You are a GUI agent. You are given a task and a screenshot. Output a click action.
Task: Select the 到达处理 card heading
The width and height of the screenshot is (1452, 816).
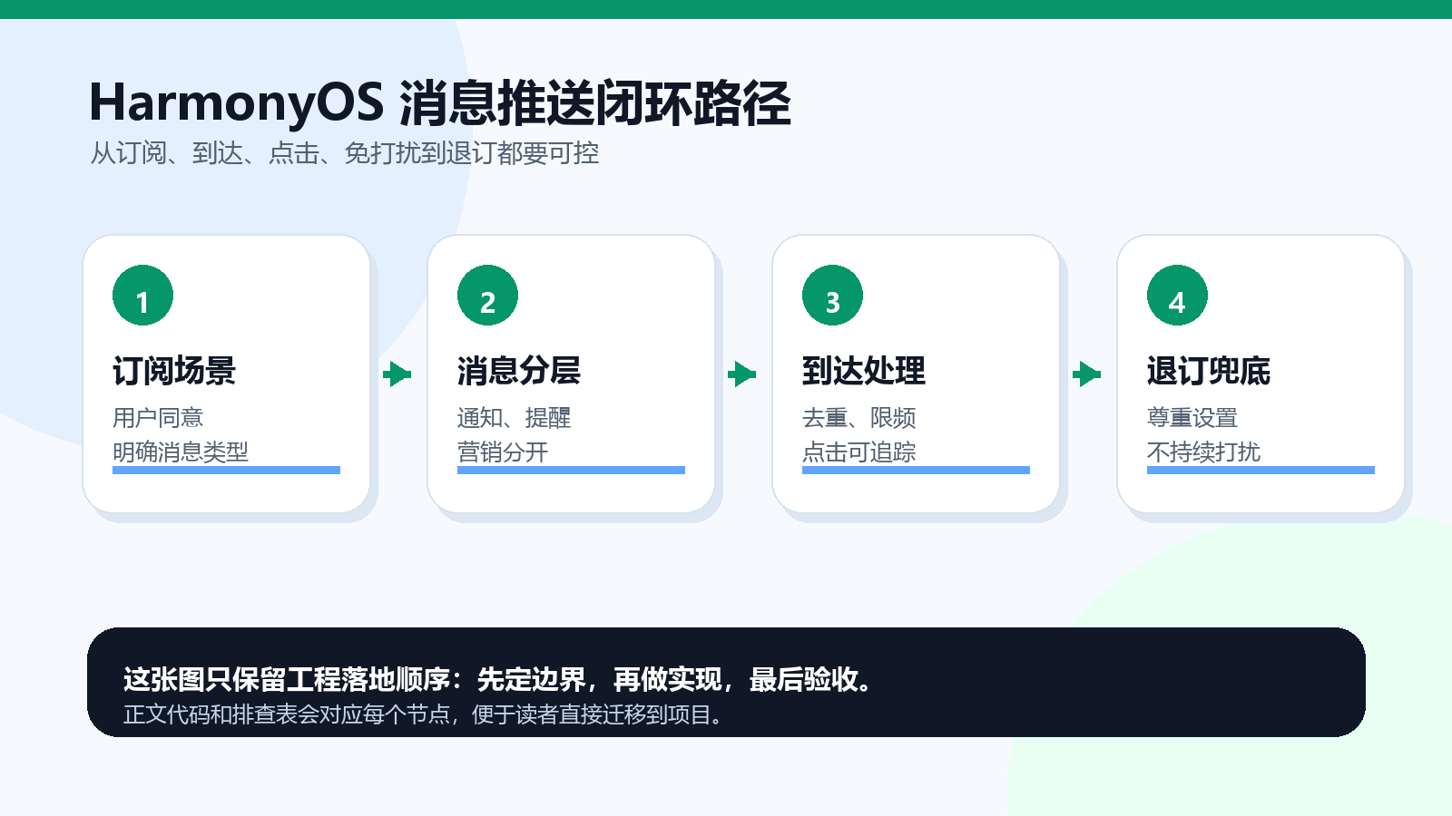click(x=864, y=371)
